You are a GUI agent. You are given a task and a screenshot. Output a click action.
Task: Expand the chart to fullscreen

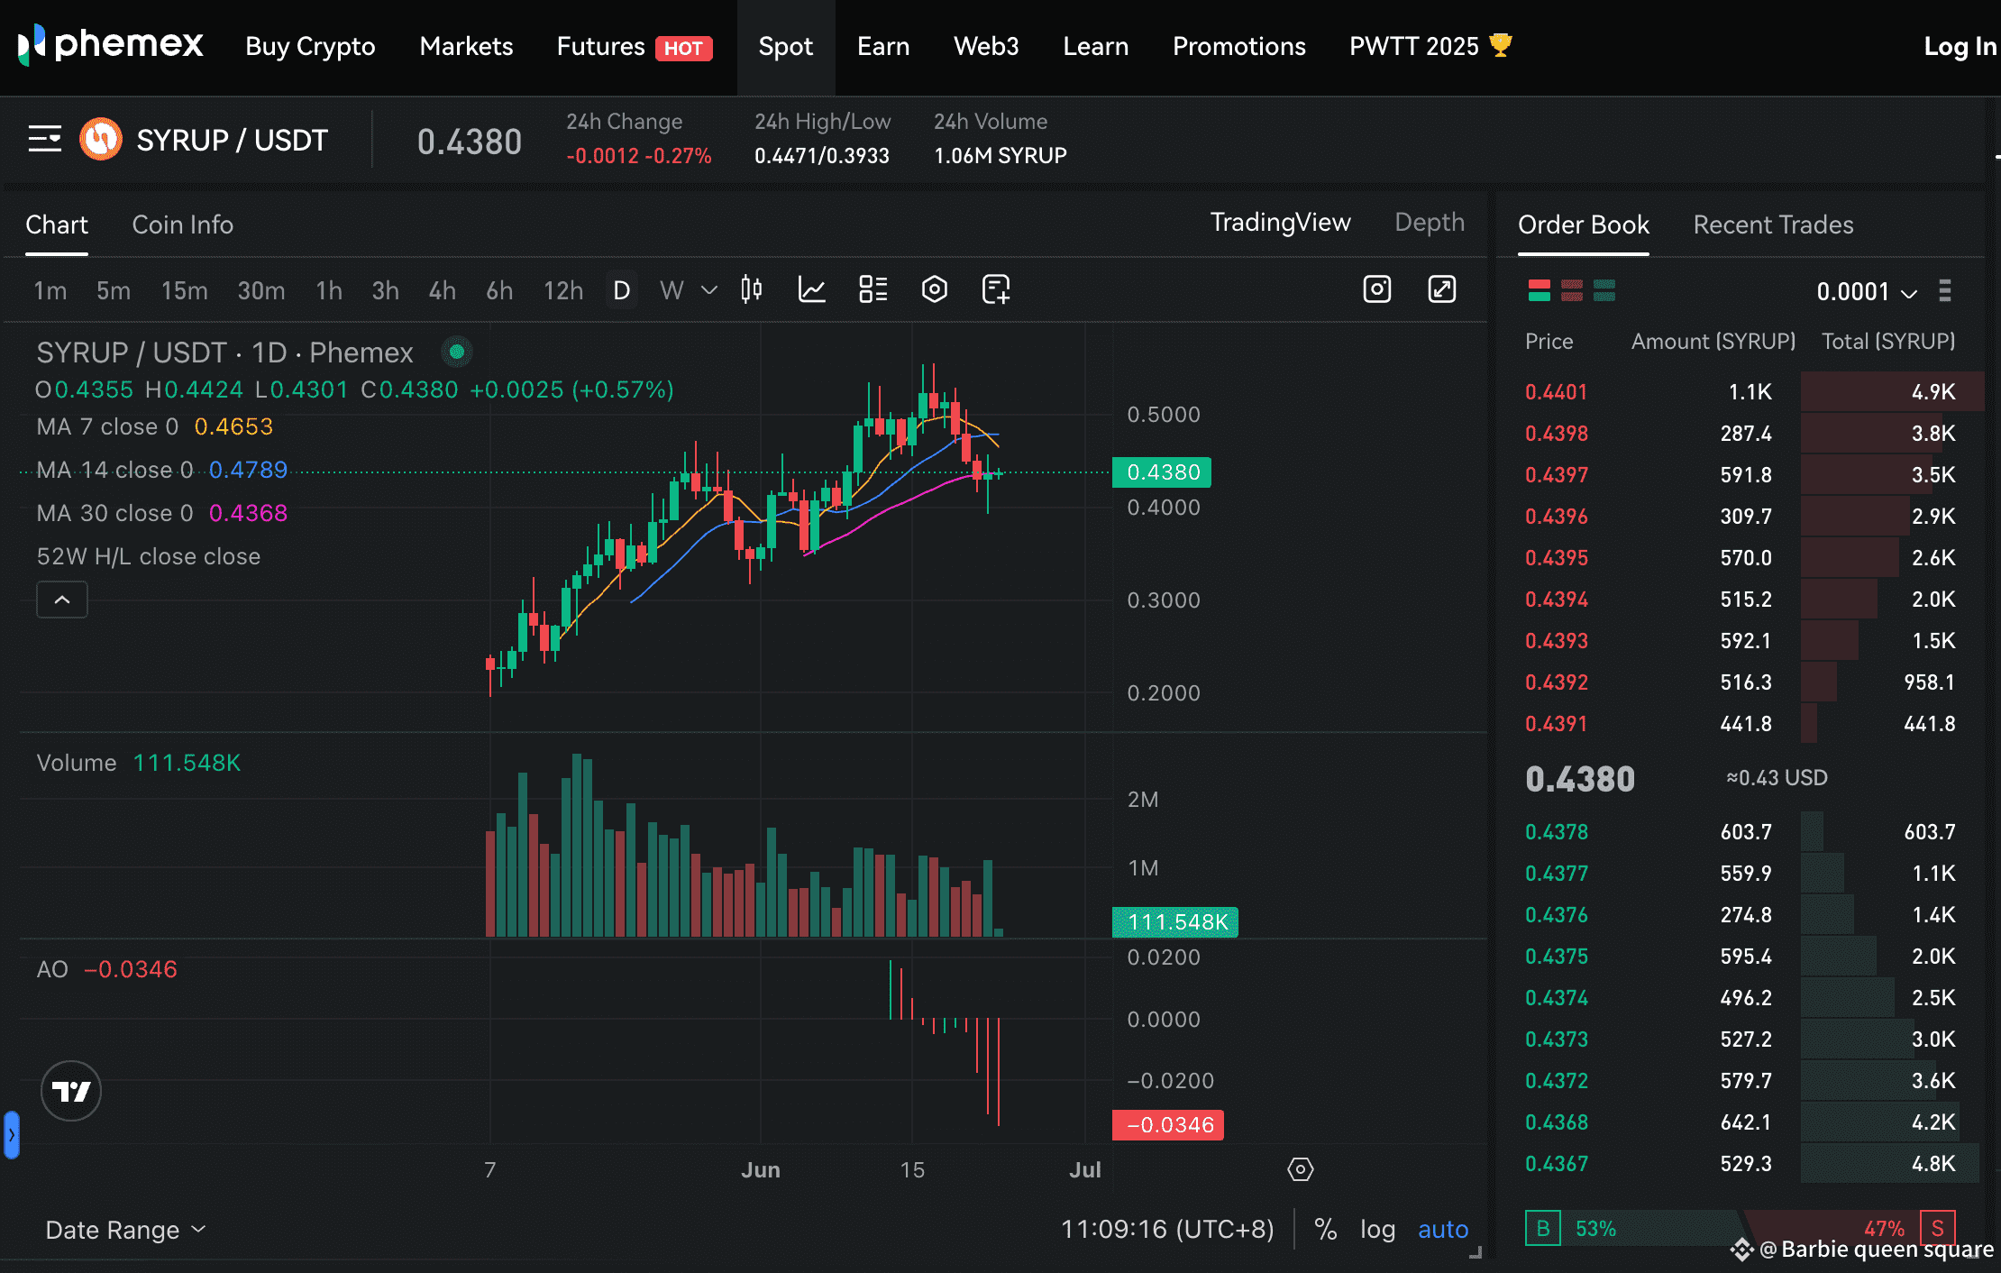(1441, 289)
